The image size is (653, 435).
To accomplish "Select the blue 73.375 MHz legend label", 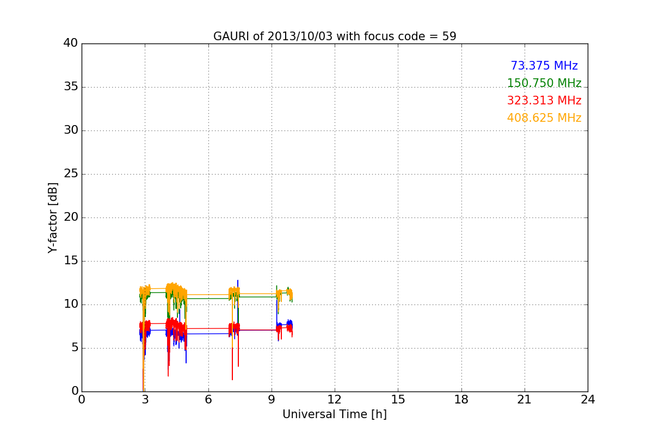I will pyautogui.click(x=544, y=66).
